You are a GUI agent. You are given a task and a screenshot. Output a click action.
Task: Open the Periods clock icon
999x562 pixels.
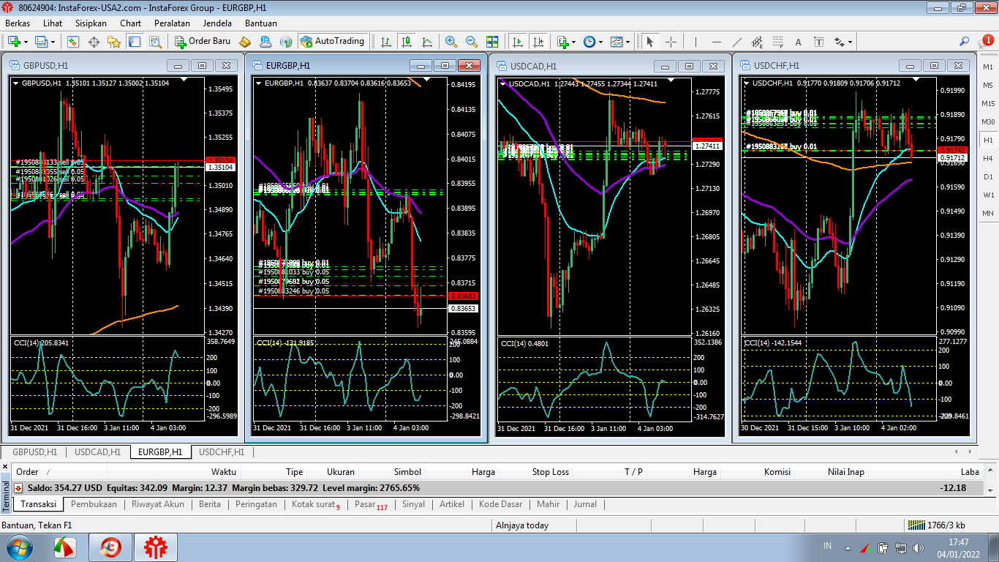(589, 42)
